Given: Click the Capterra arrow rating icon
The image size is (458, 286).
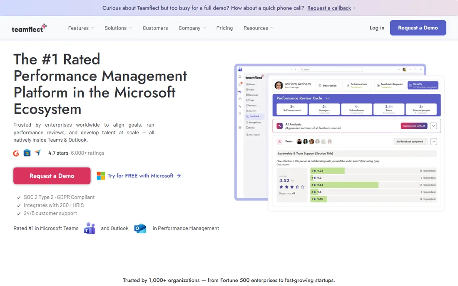Looking at the screenshot, I should coord(37,153).
